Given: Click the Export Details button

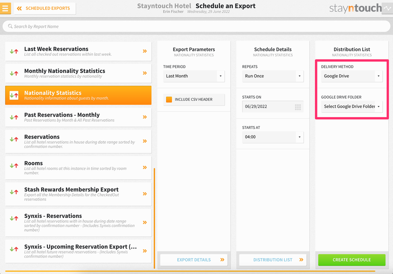Looking at the screenshot, I should point(194,260).
